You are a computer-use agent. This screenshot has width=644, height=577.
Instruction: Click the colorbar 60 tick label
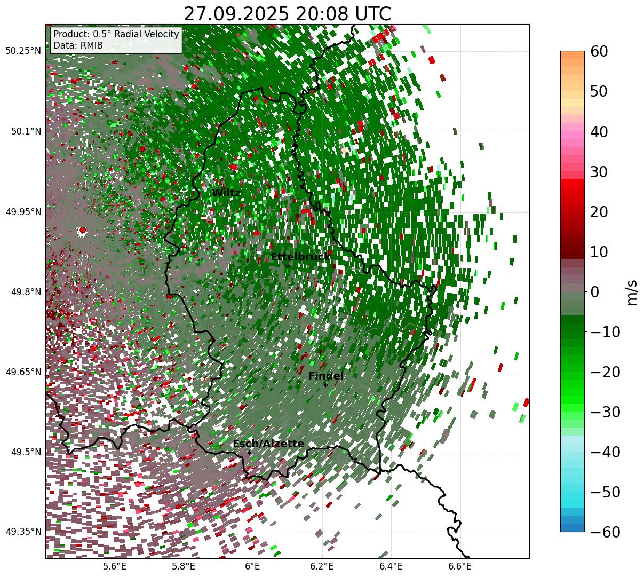coord(600,51)
